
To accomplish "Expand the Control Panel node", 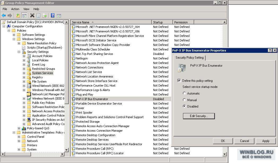I will pos(19,137).
